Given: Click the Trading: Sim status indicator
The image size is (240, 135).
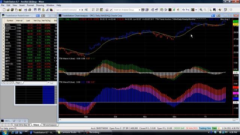Looking at the screenshot, I should pyautogui.click(x=205, y=128).
